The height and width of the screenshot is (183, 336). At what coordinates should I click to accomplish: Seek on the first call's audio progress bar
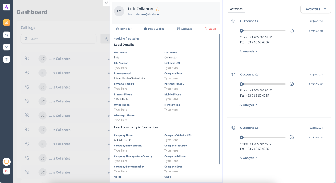[264, 31]
